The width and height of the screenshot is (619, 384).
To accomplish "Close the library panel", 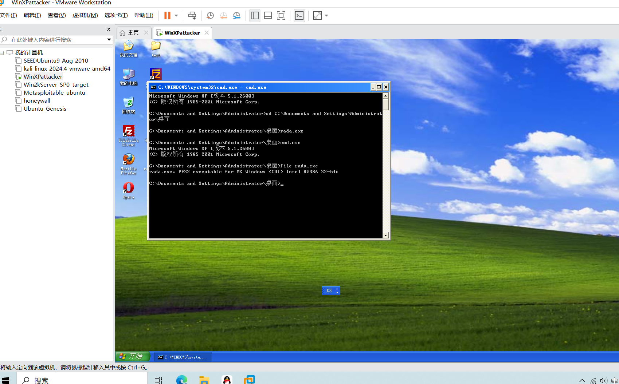I will pos(109,29).
